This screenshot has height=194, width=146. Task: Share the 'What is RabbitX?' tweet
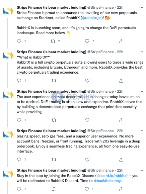pos(121,81)
